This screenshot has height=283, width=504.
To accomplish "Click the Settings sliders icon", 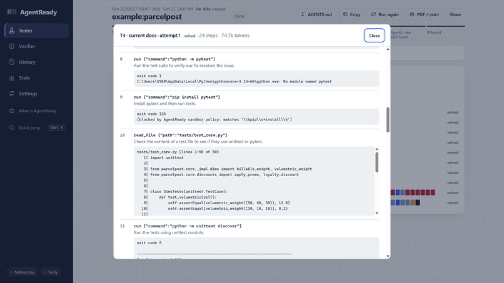I will tap(12, 94).
